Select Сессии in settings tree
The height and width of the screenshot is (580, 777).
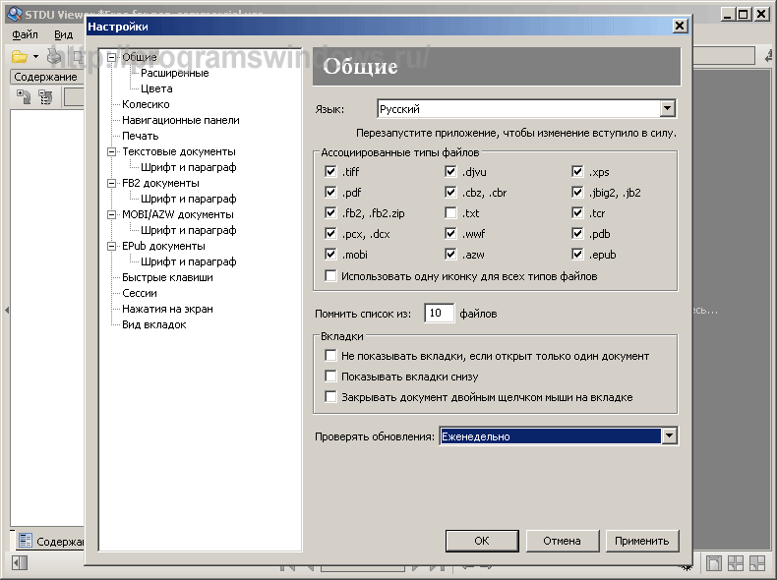tap(140, 293)
